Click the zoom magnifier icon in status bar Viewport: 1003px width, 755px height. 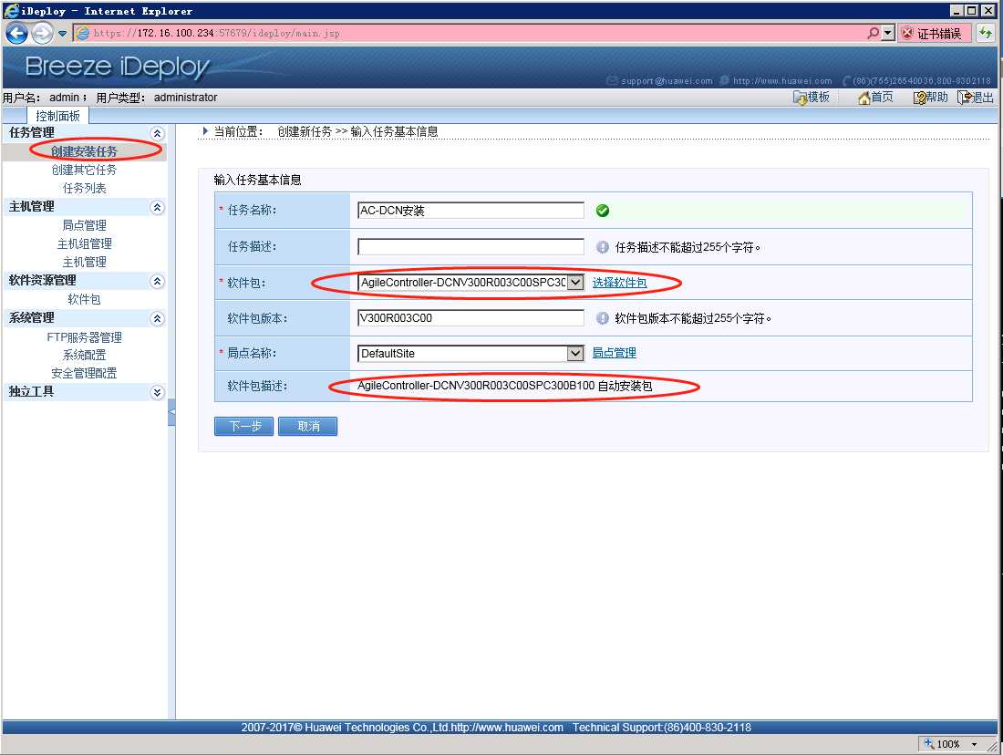pyautogui.click(x=929, y=743)
